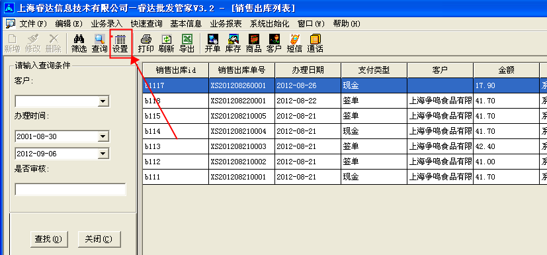
Task: Open the 开单 (Create order) tool
Action: tap(213, 43)
